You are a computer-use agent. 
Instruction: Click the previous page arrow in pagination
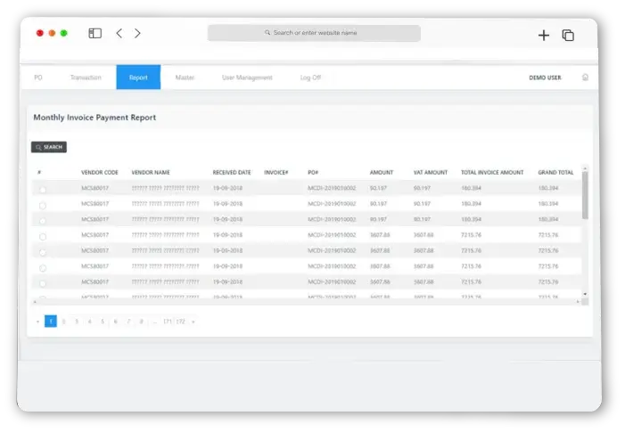37,321
